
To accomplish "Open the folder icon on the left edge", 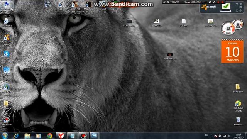I will tap(6, 105).
